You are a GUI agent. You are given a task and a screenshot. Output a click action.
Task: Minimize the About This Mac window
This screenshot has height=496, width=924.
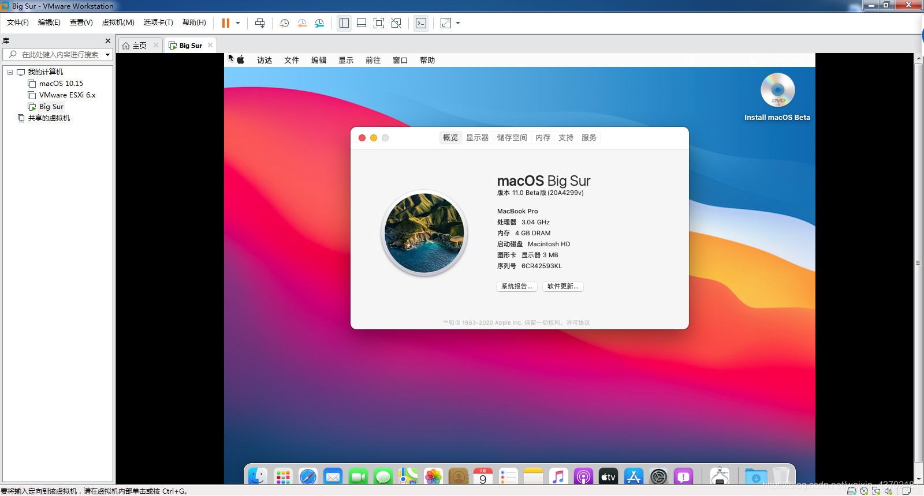coord(374,138)
